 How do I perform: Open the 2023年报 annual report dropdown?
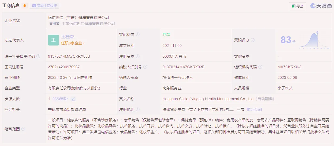point(60,99)
